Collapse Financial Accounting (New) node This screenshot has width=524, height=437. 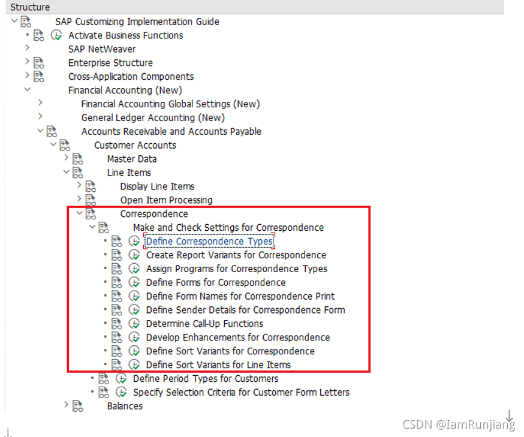pos(28,89)
